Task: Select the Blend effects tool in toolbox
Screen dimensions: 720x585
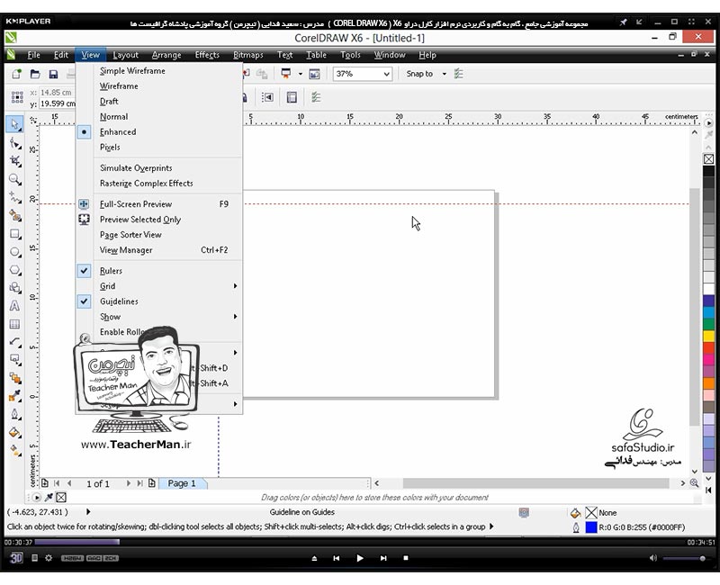Action: [14, 378]
